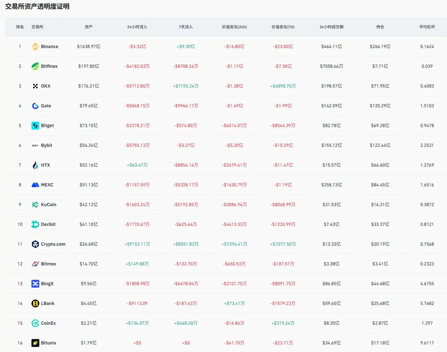The width and height of the screenshot is (447, 352).
Task: Open the Deribit exchange name link
Action: pyautogui.click(x=48, y=224)
